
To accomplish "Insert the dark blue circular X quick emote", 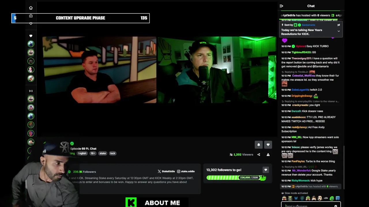I will [302, 198].
